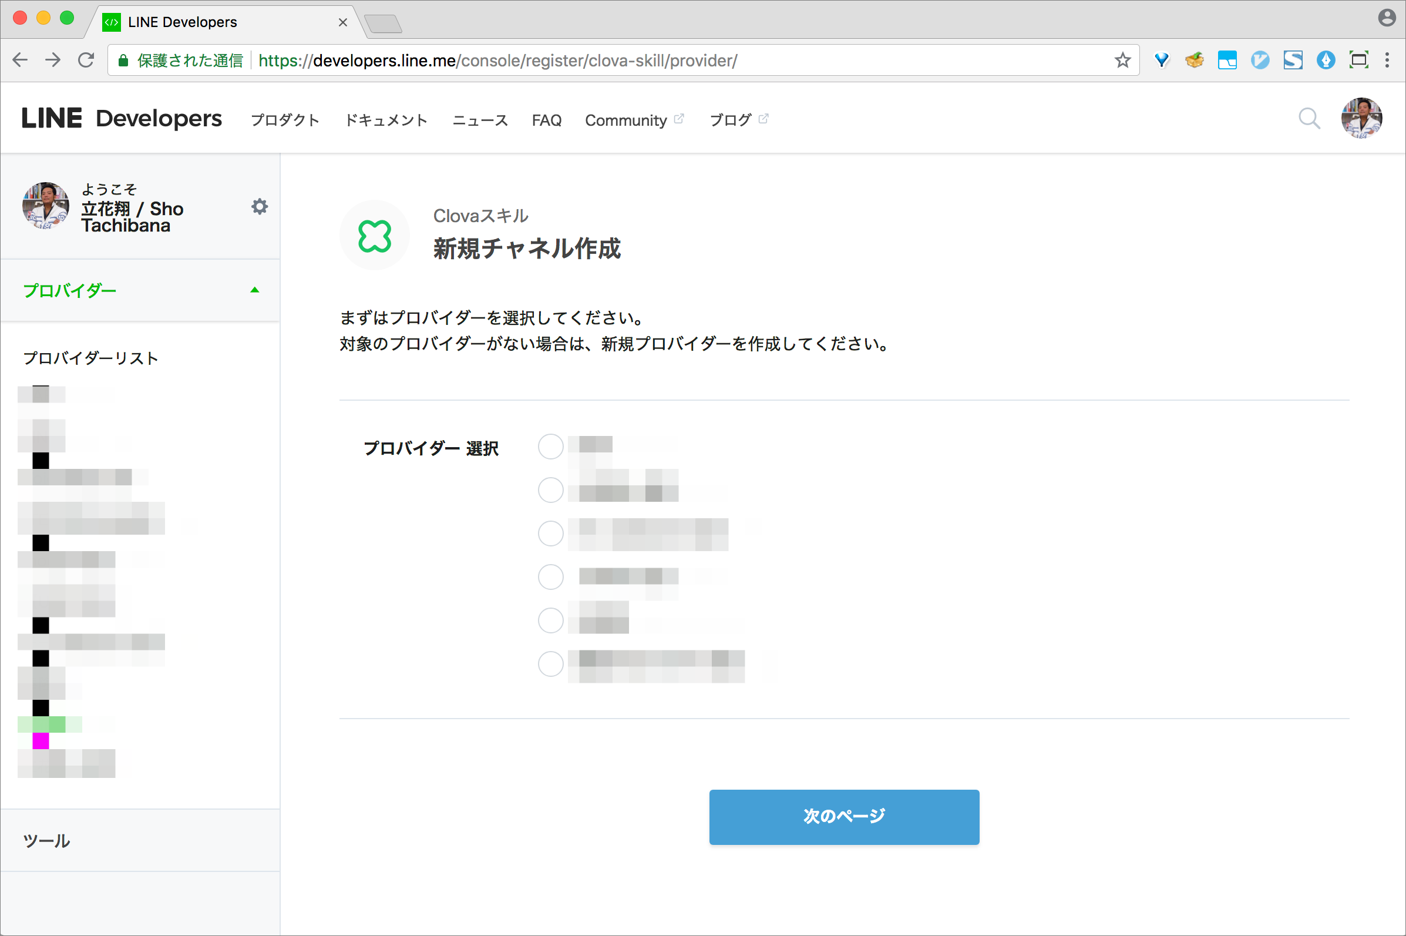Click the green secure lock icon
Image resolution: width=1406 pixels, height=936 pixels.
pyautogui.click(x=123, y=61)
